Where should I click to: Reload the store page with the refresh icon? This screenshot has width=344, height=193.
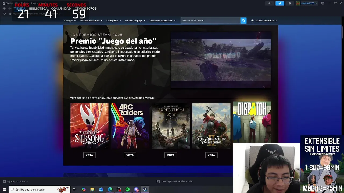(x=4, y=14)
